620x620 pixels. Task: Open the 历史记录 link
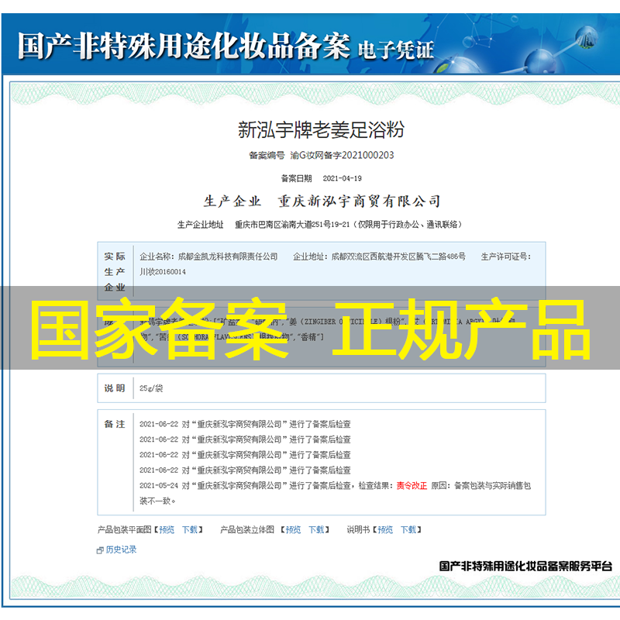(x=121, y=549)
